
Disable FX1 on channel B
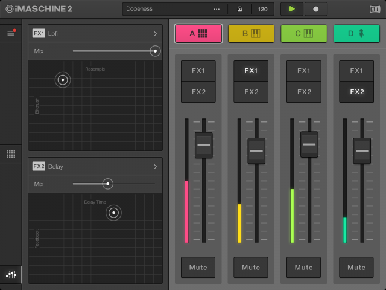tap(251, 71)
